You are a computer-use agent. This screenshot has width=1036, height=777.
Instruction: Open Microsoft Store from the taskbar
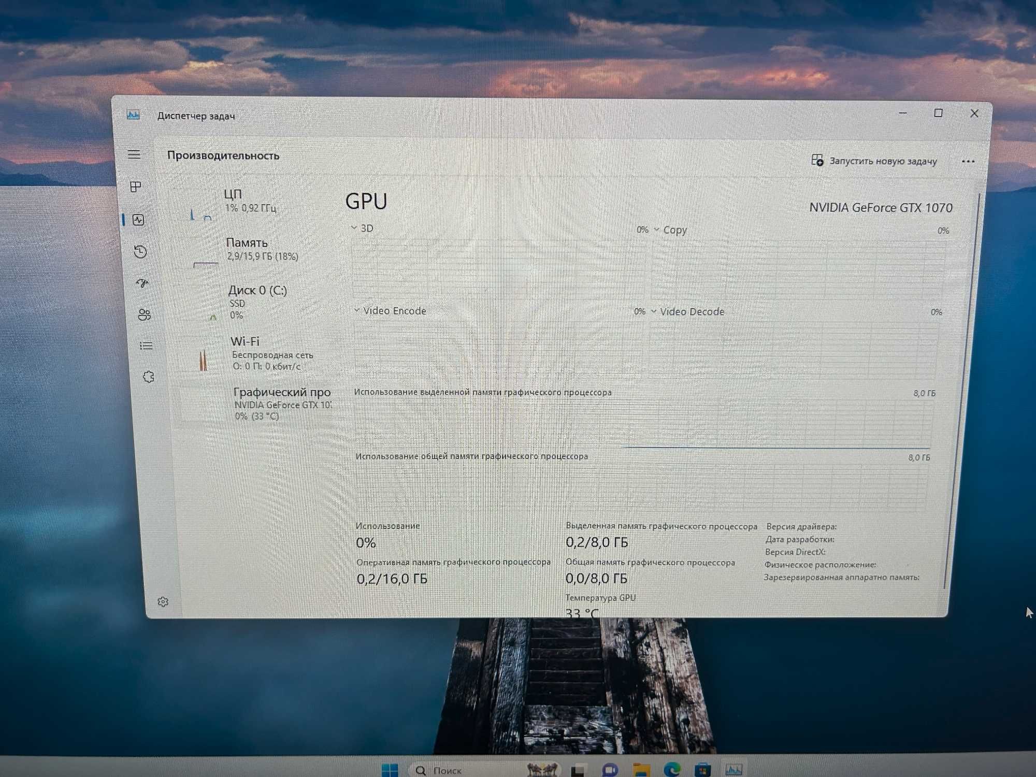pyautogui.click(x=702, y=770)
